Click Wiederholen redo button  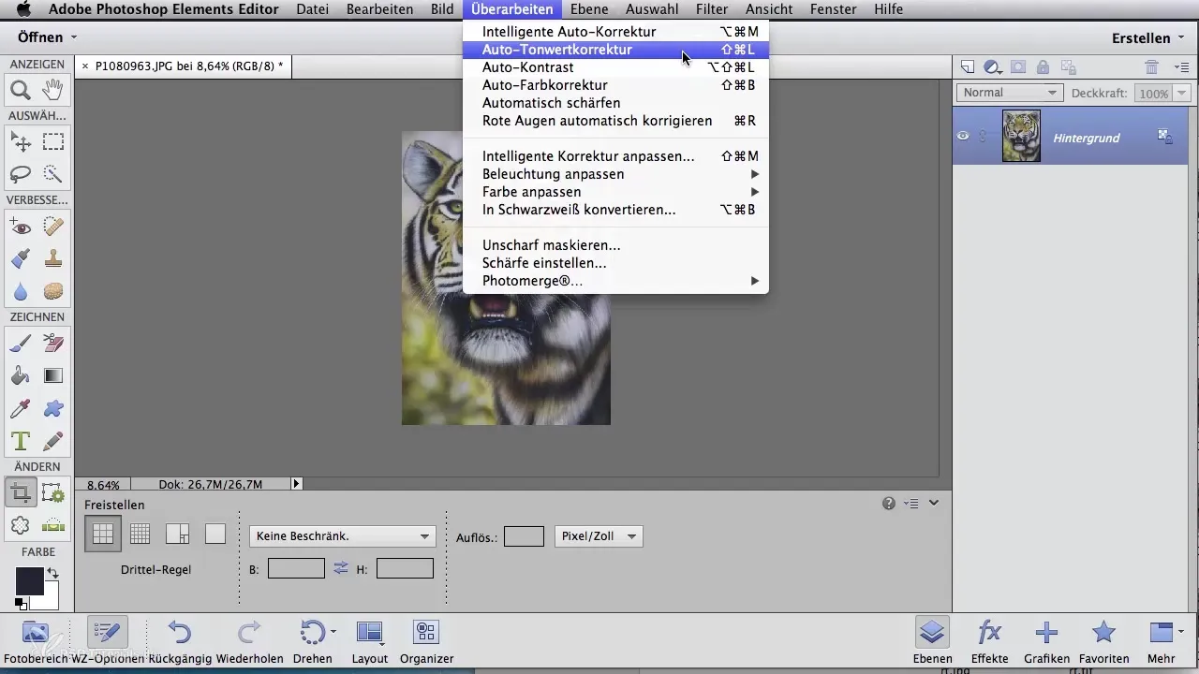[249, 640]
